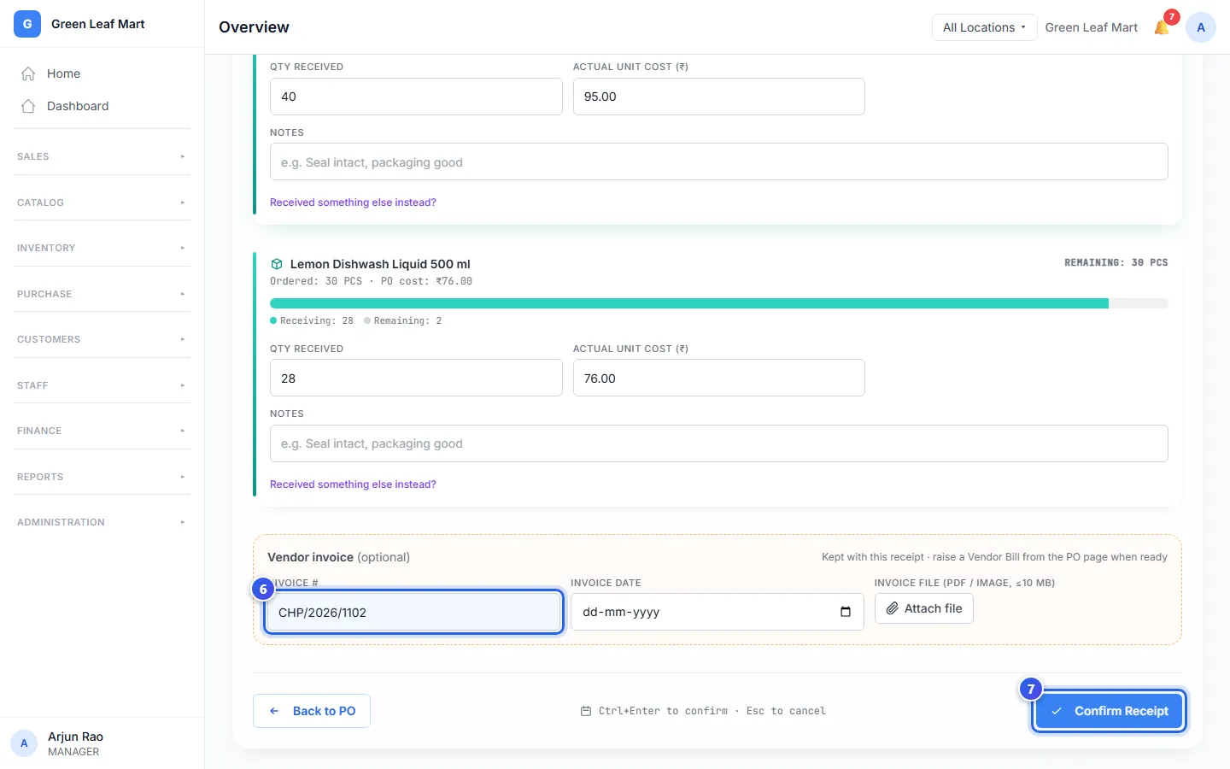The image size is (1230, 769).
Task: Click the 'Ordered: 30 PCS' PO cost line
Action: pyautogui.click(x=371, y=281)
